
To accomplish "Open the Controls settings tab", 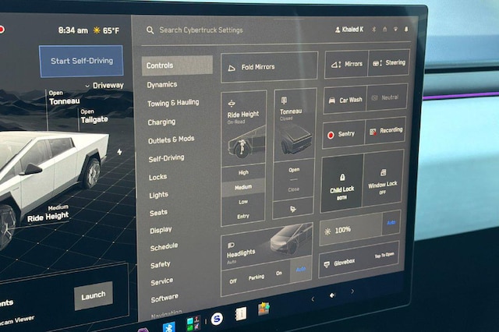I will [x=177, y=65].
